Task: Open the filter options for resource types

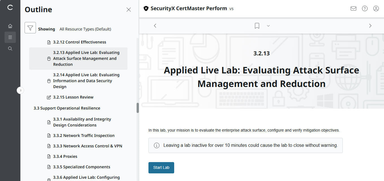Action: click(x=30, y=28)
